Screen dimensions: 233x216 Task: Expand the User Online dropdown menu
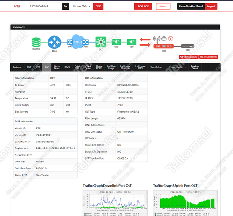tap(157, 67)
